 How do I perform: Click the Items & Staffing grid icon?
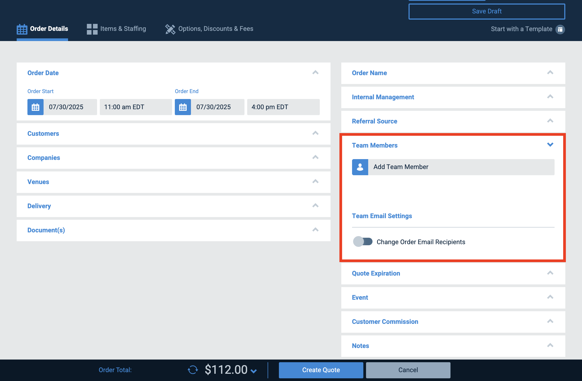92,29
